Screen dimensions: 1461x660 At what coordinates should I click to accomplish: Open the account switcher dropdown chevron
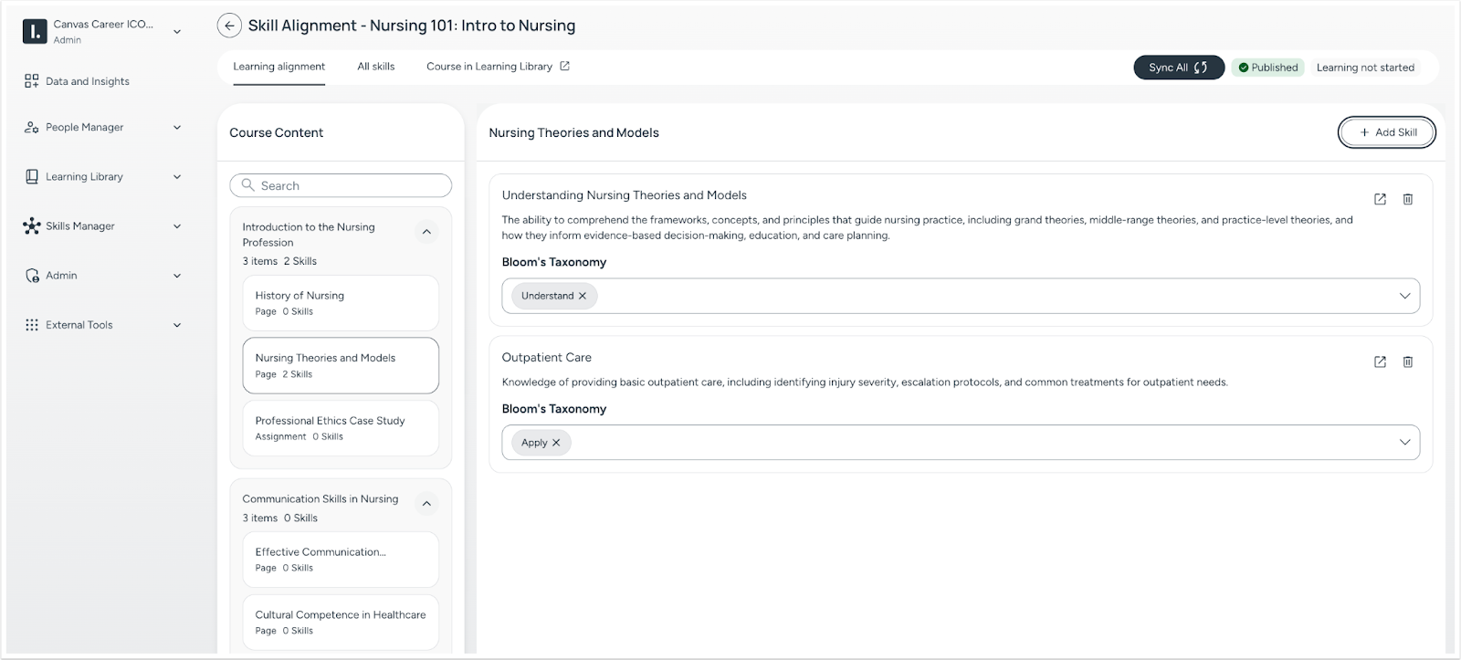[177, 32]
